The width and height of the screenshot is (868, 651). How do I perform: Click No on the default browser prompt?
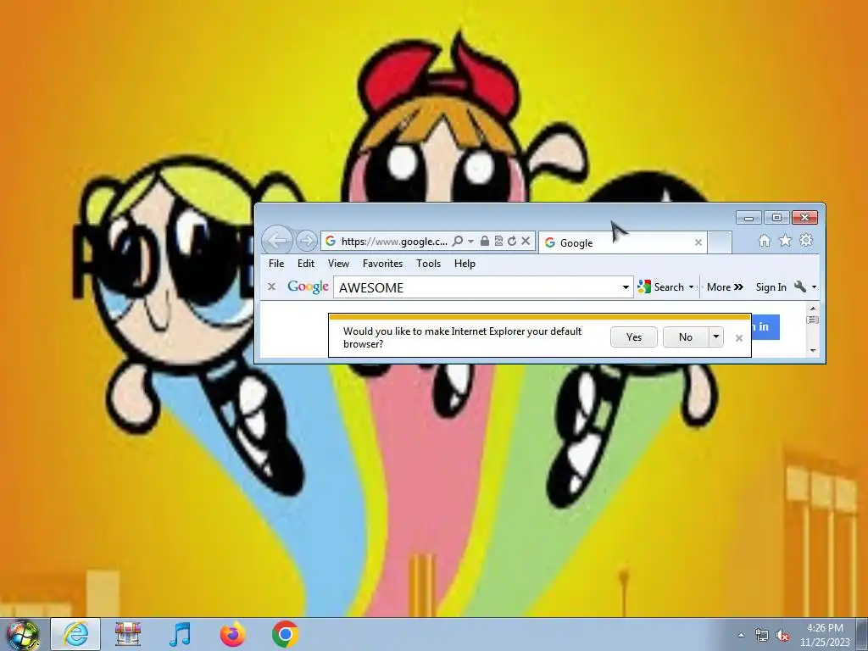click(685, 337)
